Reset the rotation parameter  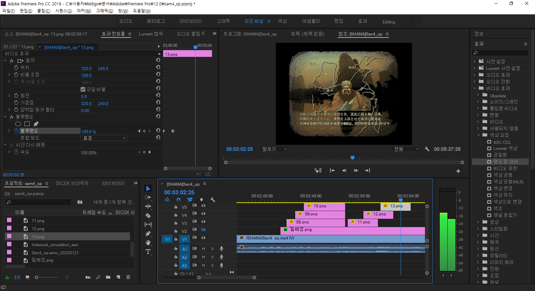click(x=158, y=95)
